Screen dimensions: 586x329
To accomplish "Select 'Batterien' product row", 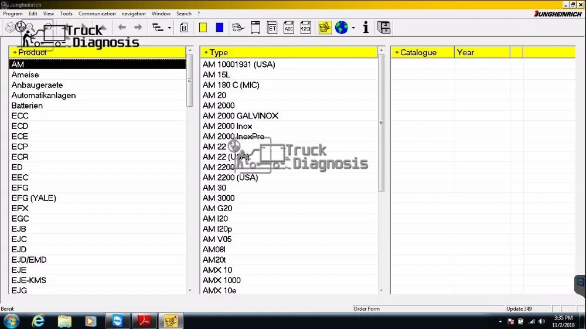I will point(97,106).
